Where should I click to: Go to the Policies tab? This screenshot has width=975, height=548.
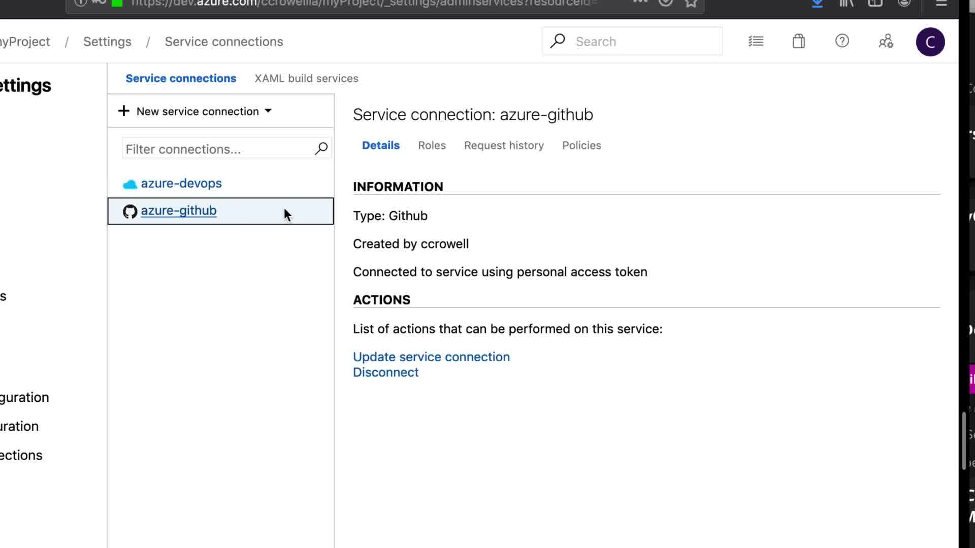point(581,146)
